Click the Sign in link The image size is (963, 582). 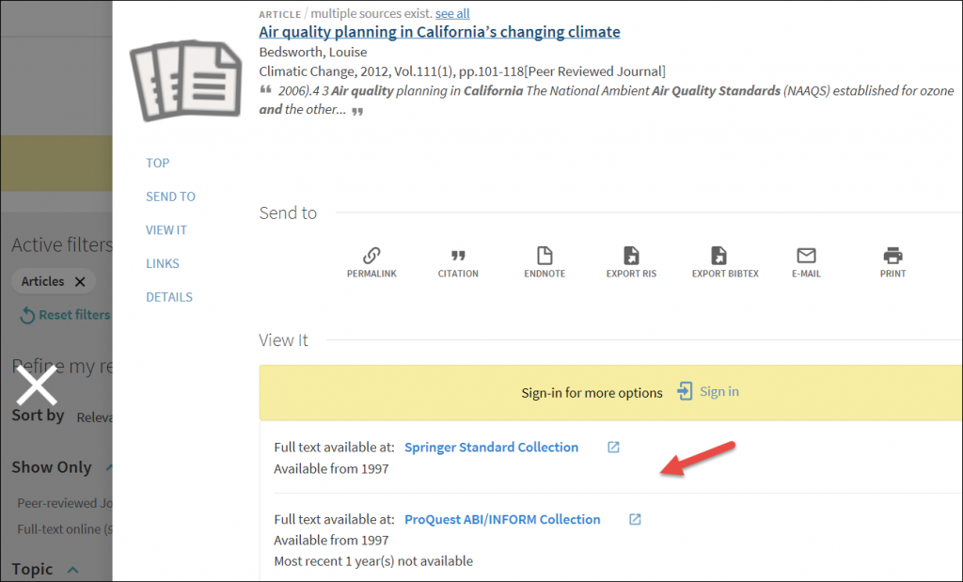pos(718,392)
